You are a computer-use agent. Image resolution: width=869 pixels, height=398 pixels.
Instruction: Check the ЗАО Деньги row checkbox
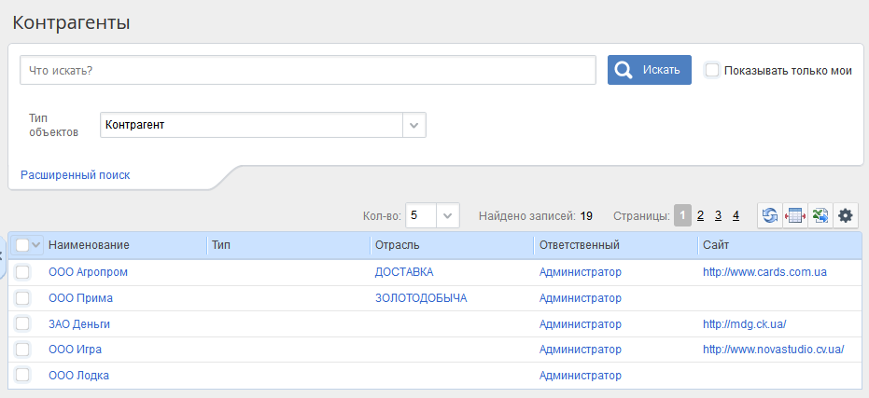[22, 323]
